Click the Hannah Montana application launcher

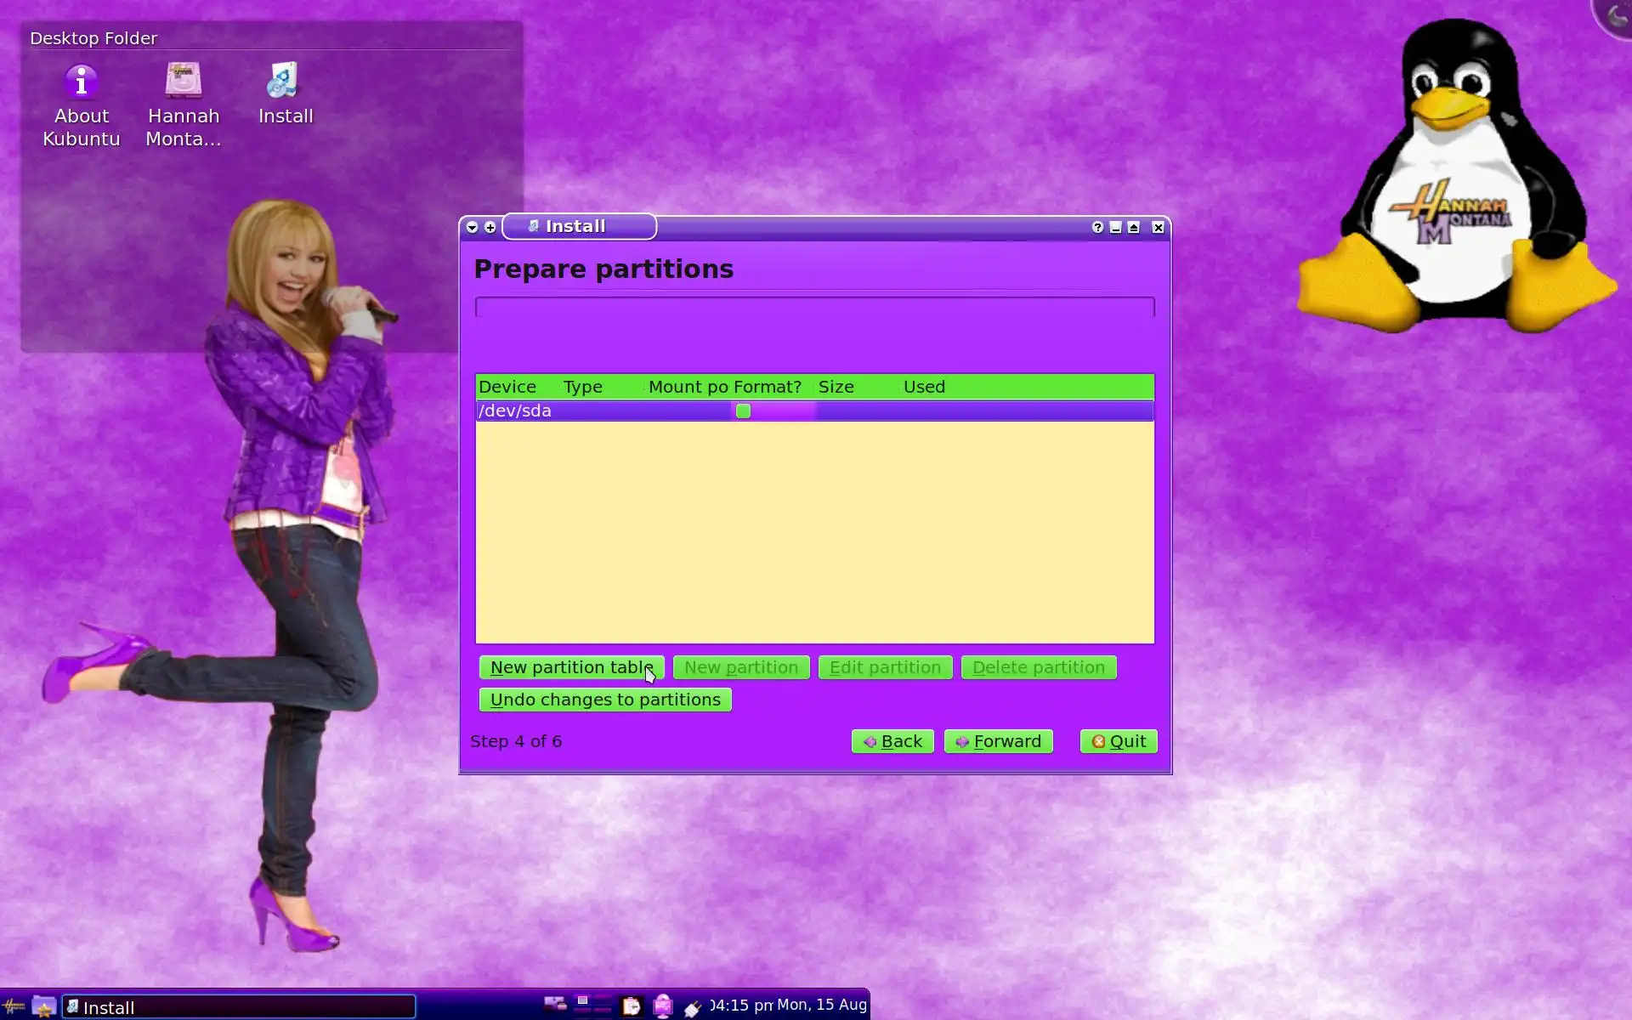pos(14,1006)
